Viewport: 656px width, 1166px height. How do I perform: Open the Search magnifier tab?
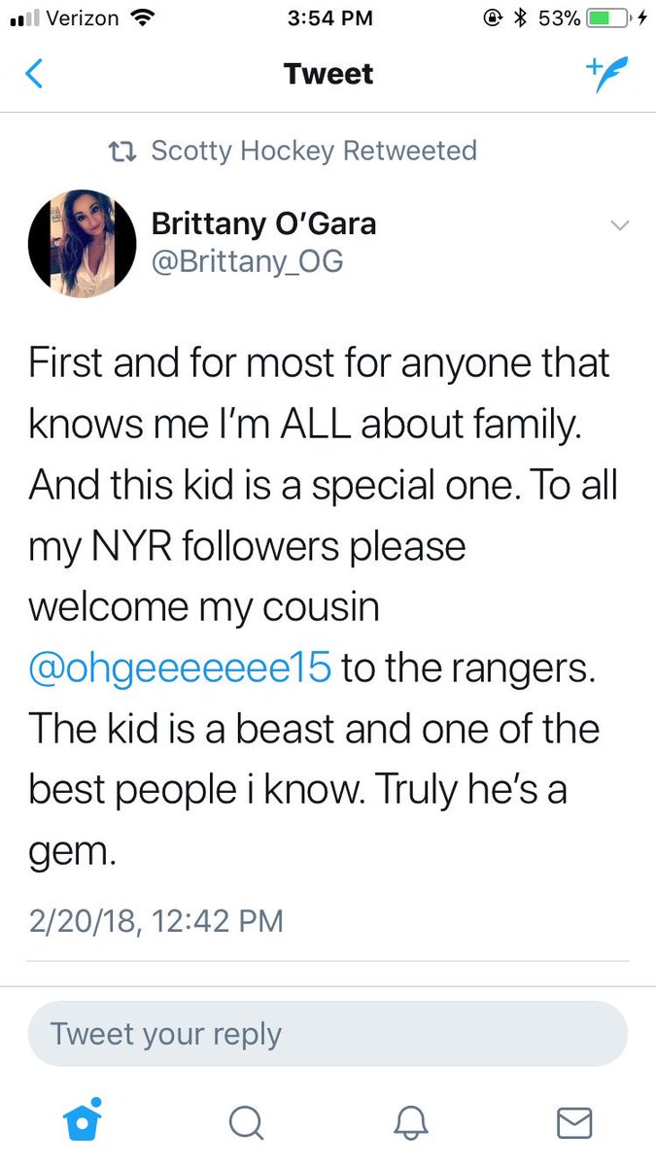[x=246, y=1123]
